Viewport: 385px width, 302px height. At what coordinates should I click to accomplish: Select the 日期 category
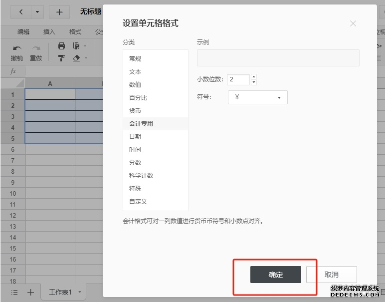(x=156, y=137)
